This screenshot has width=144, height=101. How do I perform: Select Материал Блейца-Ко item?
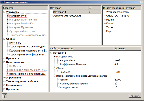pyautogui.click(x=21, y=23)
